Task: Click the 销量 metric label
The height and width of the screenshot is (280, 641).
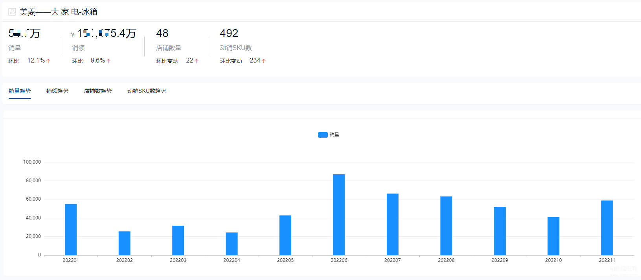Action: coord(15,48)
